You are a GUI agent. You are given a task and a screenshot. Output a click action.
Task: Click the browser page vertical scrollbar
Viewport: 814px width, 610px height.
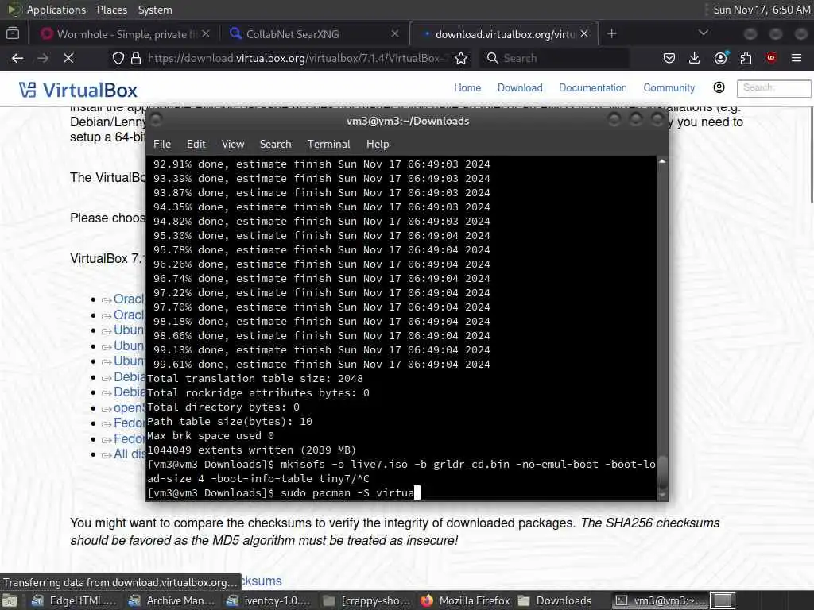811,156
